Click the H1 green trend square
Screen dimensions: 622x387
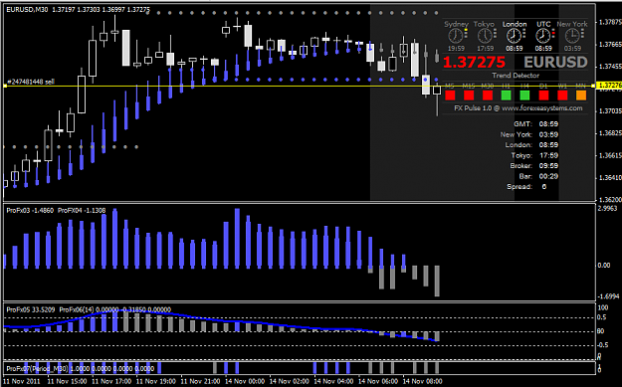tap(506, 96)
